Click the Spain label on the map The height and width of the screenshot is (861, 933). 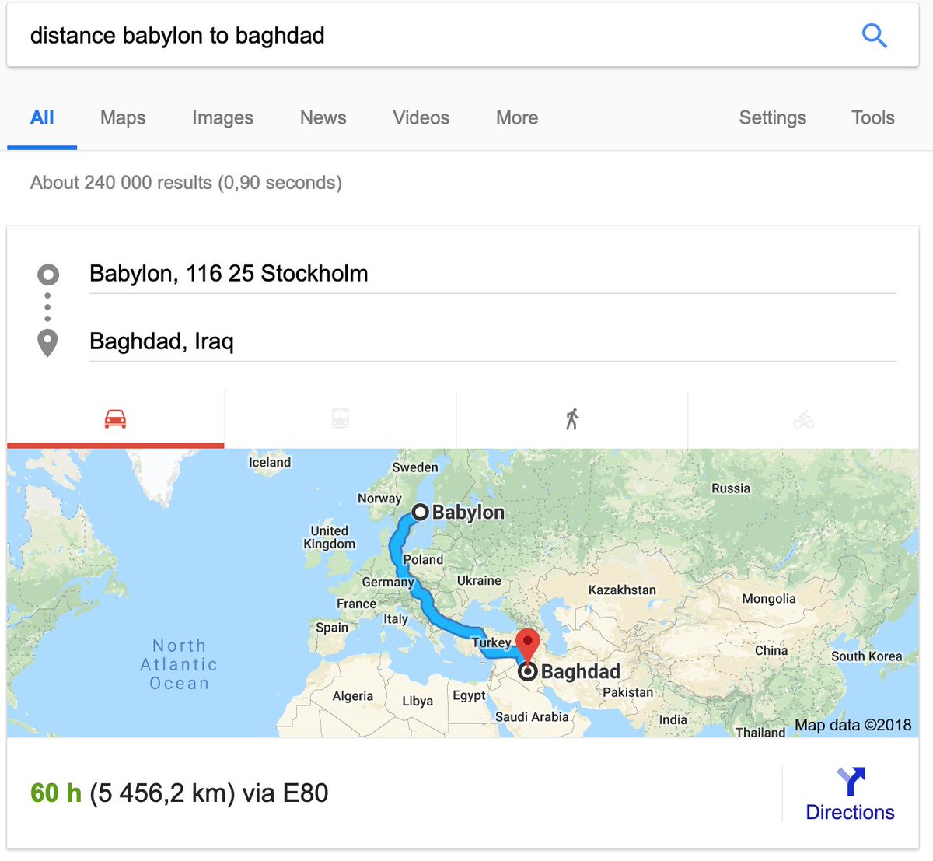(x=332, y=628)
